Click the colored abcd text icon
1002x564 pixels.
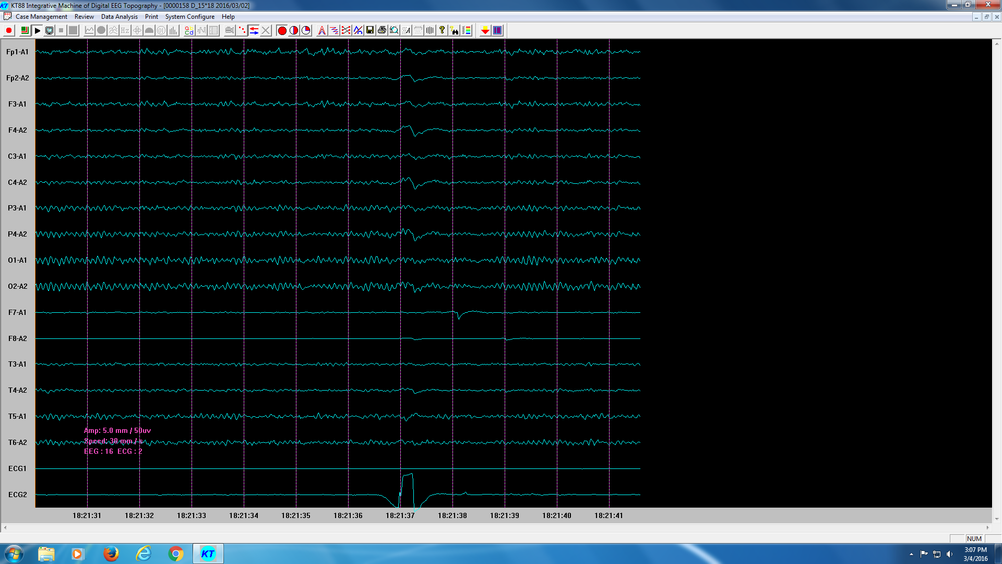point(189,30)
